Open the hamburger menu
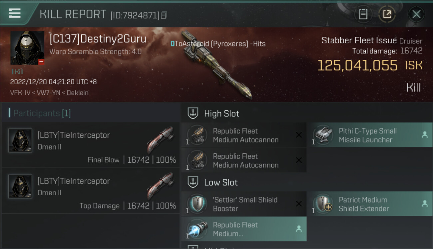 coord(15,14)
